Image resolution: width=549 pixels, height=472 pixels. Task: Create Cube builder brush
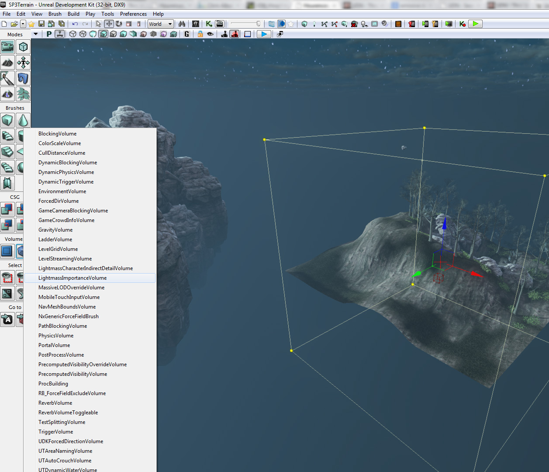7,120
